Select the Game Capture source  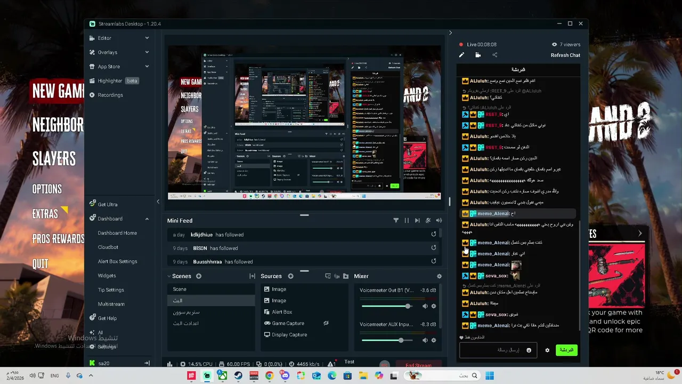[x=305, y=323]
